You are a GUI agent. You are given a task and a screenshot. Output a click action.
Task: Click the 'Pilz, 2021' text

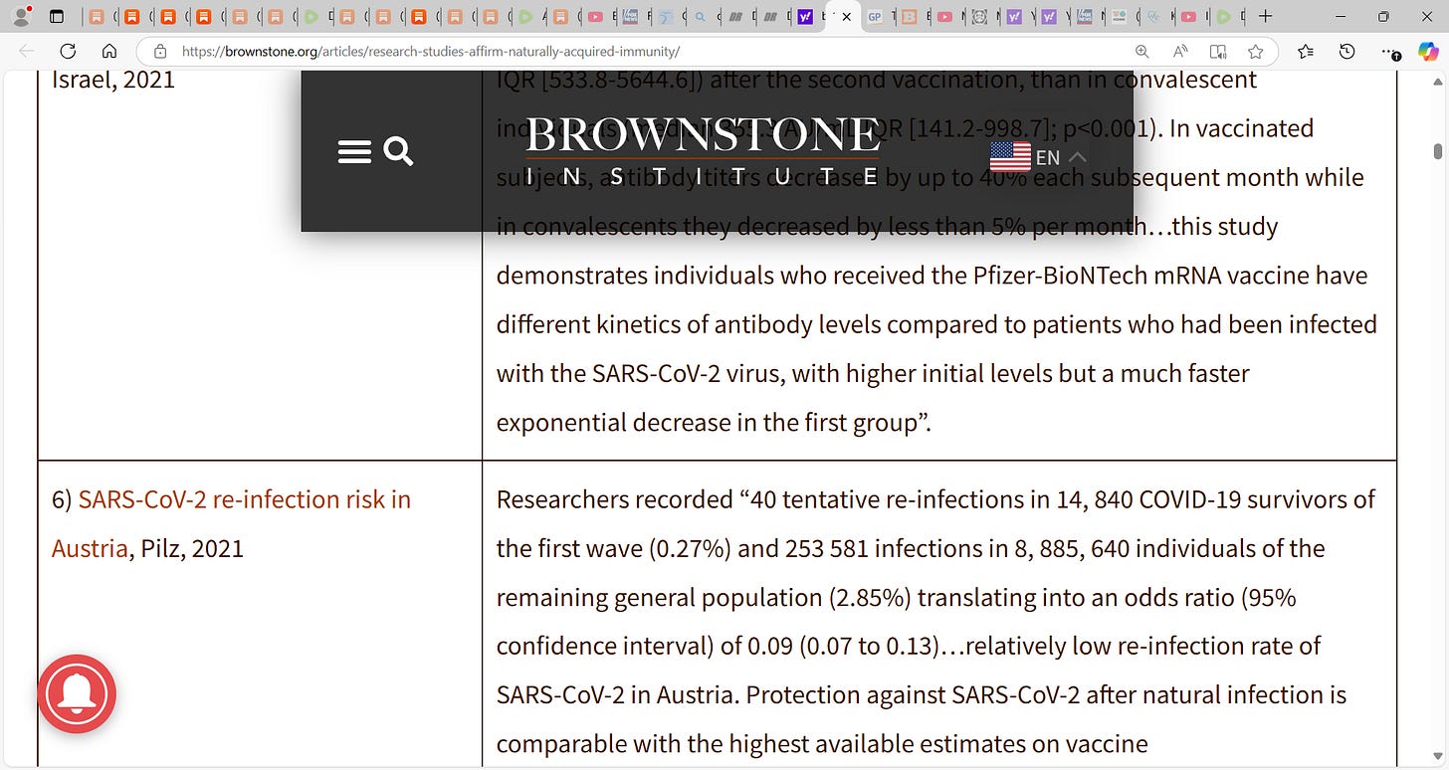tap(192, 548)
